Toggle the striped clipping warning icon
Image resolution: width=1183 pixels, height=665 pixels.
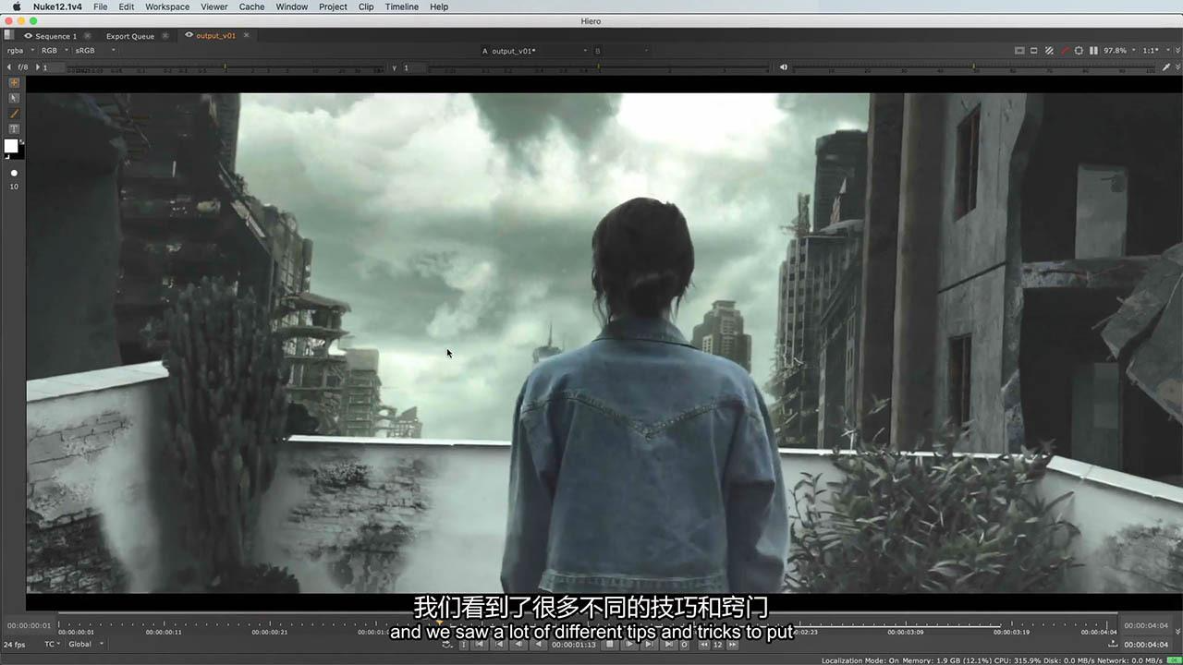point(1049,51)
